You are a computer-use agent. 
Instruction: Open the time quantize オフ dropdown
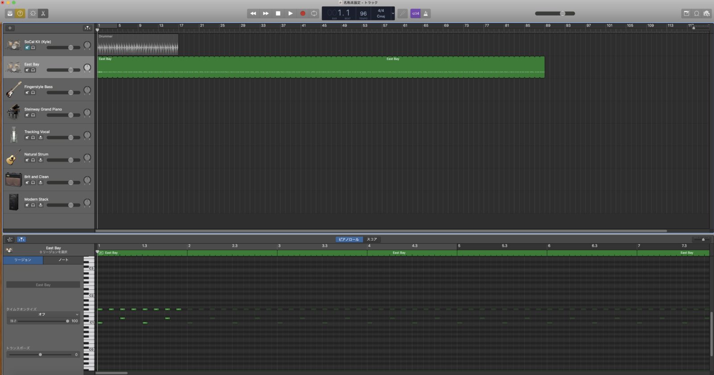(x=43, y=314)
